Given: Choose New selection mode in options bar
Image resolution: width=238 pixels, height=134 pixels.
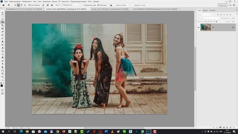Looking at the screenshot, I should tap(15, 5).
